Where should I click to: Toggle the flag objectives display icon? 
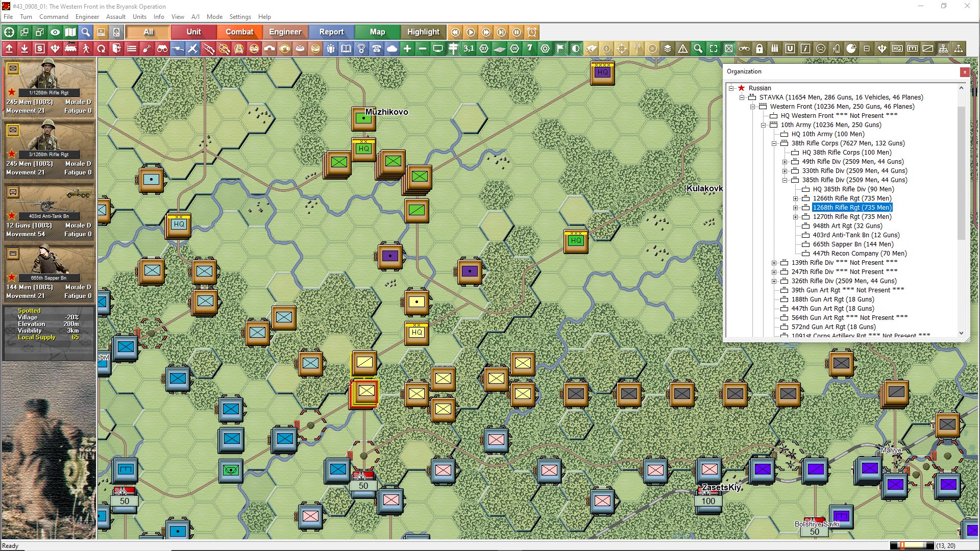(560, 48)
